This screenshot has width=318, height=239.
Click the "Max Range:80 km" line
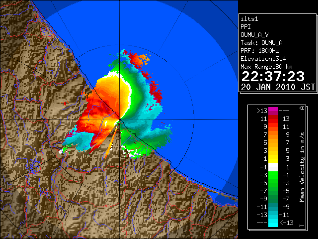(x=266, y=67)
